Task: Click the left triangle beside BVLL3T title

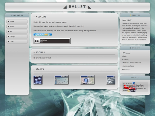Action: pos(65,7)
